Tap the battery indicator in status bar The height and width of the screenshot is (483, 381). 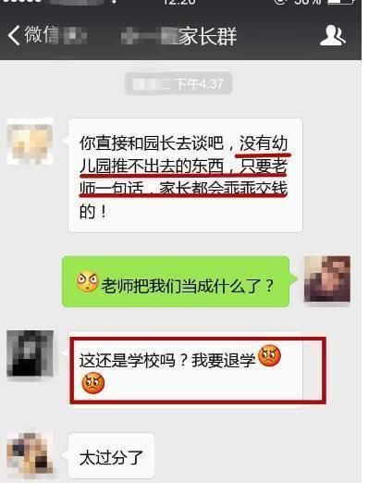[x=340, y=2]
